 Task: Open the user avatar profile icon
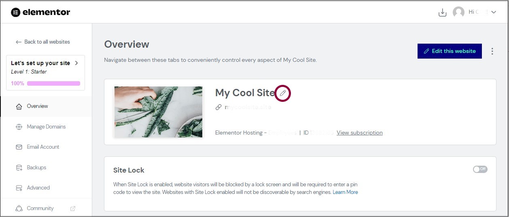pyautogui.click(x=458, y=12)
